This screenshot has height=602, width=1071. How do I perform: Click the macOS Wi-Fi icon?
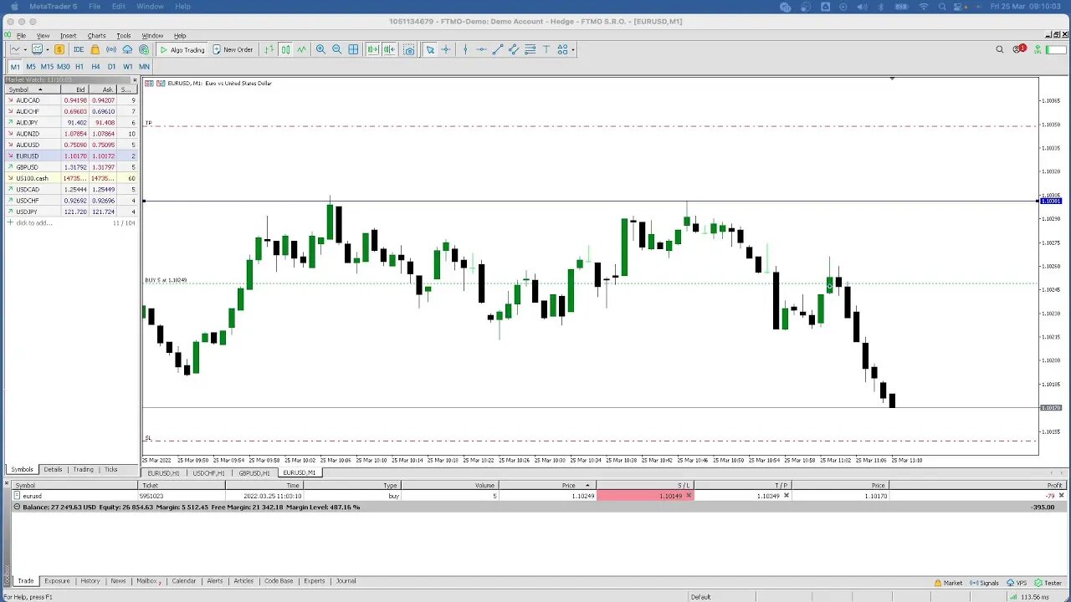pos(924,6)
